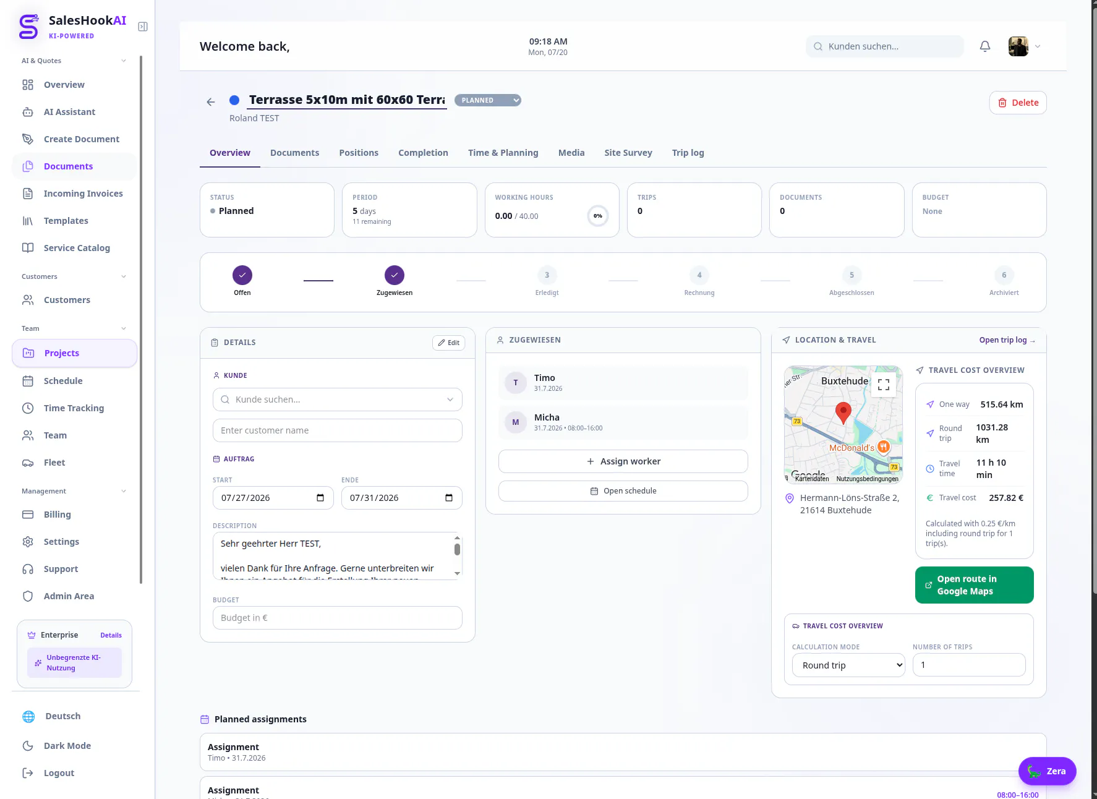Open route in Google Maps
Viewport: 1097px width, 799px height.
click(975, 585)
